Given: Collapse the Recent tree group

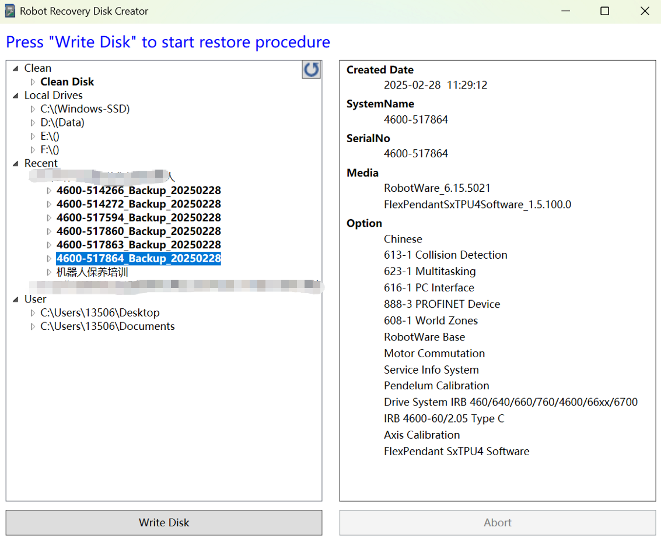Looking at the screenshot, I should [16, 163].
